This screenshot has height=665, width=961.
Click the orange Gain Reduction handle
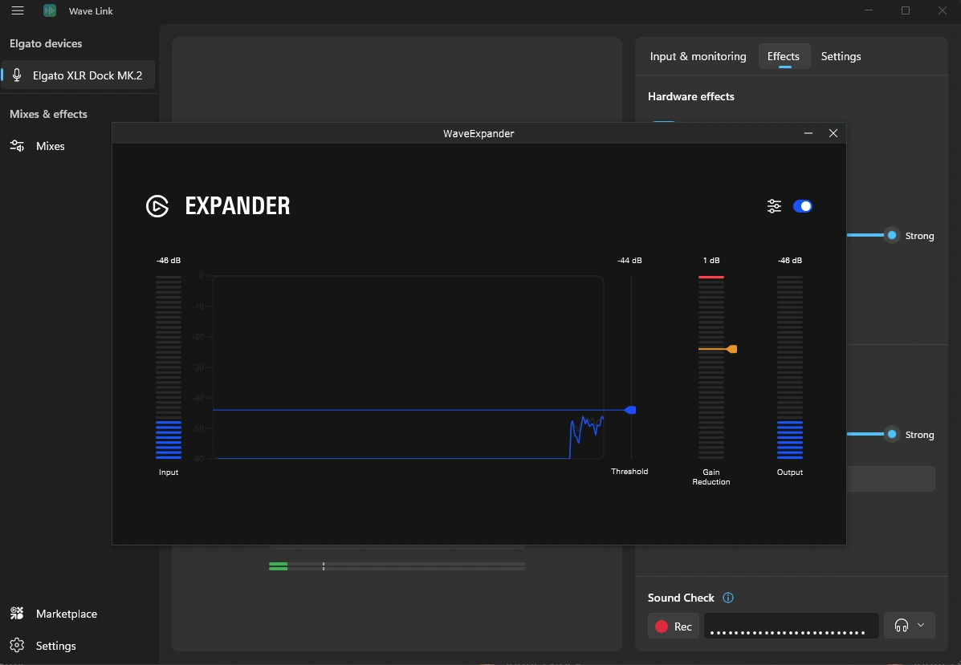pyautogui.click(x=731, y=349)
